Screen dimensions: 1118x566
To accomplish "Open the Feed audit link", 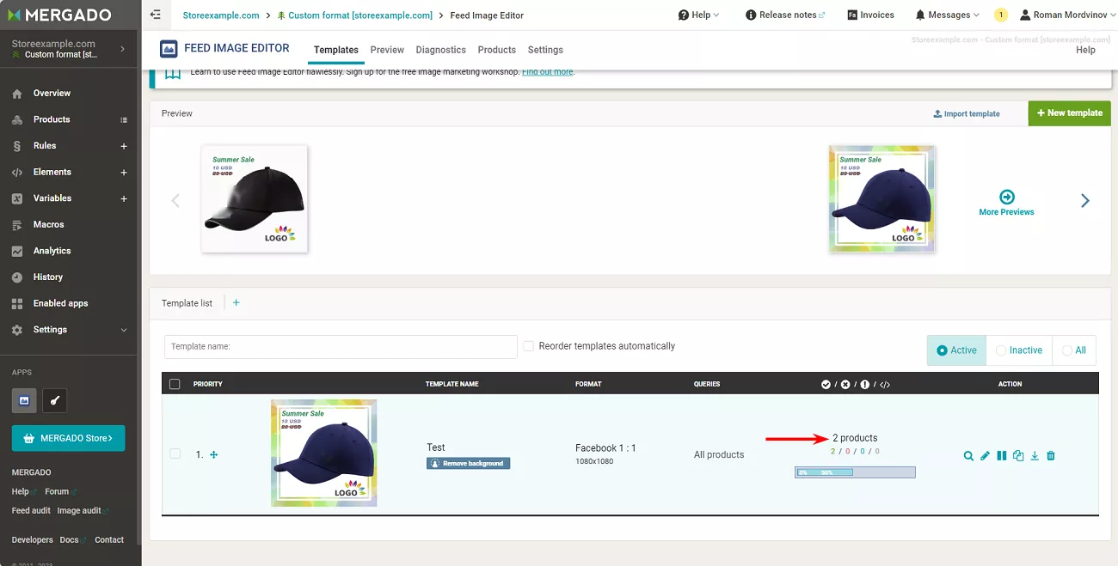I will pyautogui.click(x=31, y=510).
